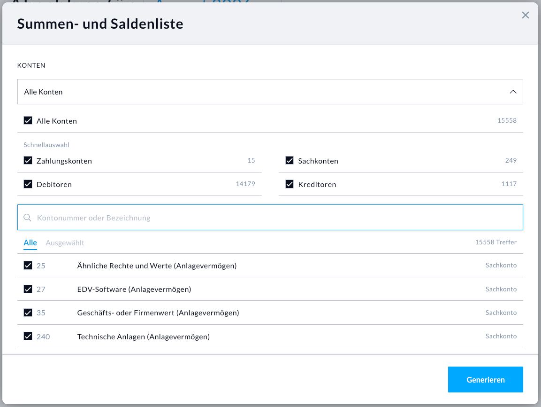This screenshot has width=541, height=407.
Task: Uncheck account 35 Geschäfts- oder Firmenwert
Action: (x=28, y=313)
